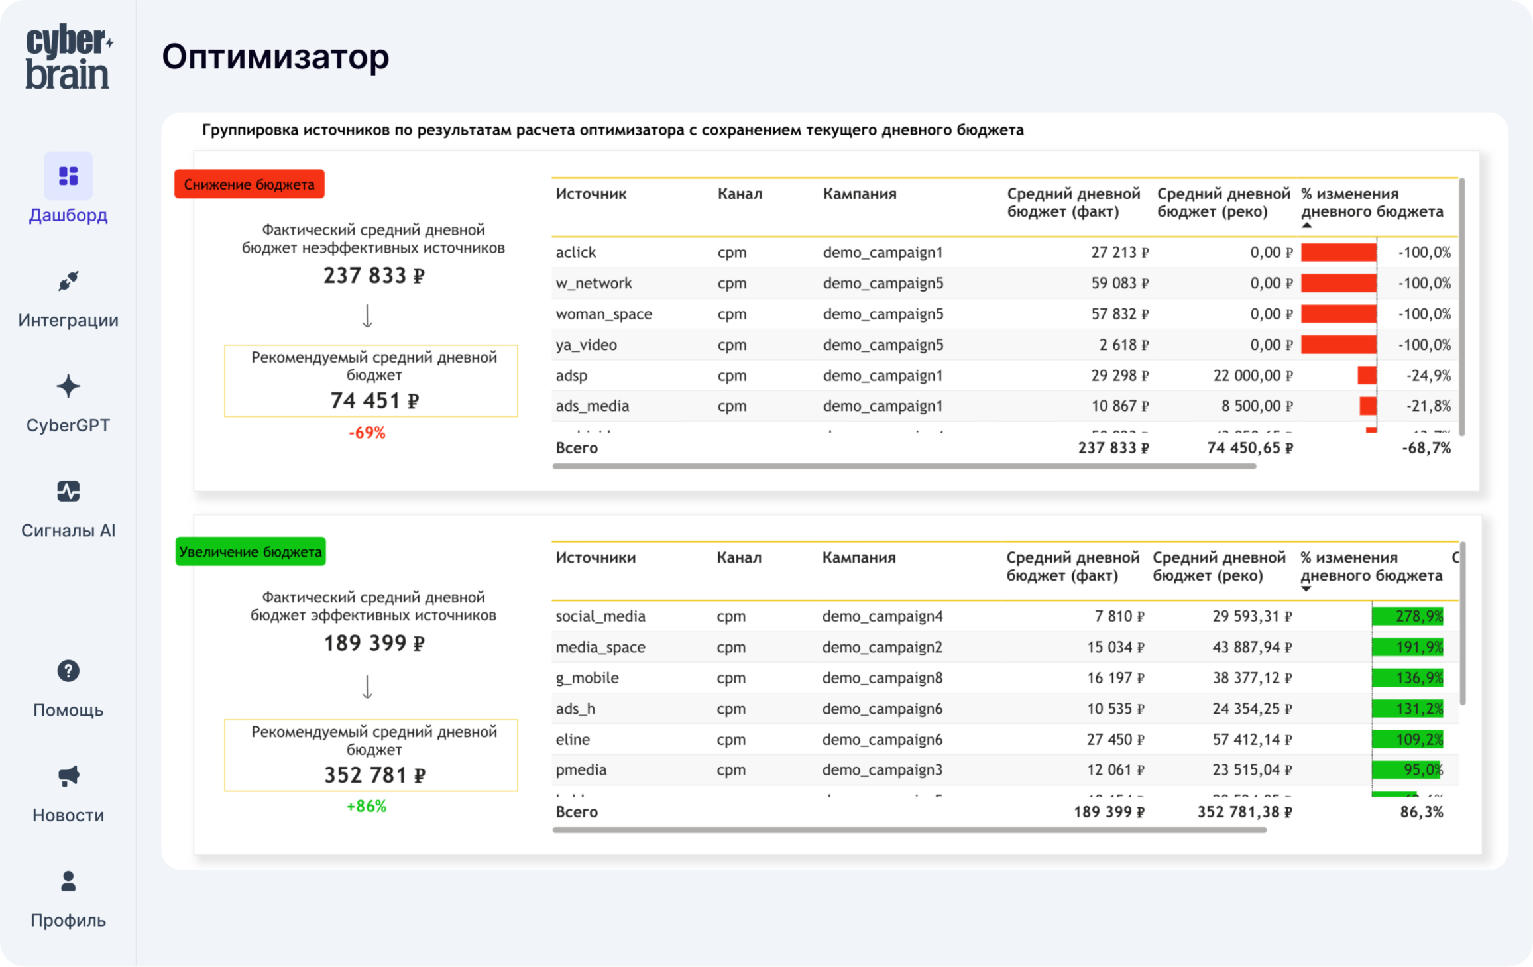Select the aclick row in the decrease table

(x=862, y=252)
